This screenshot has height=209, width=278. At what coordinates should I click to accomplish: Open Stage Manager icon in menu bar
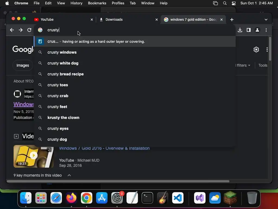click(x=215, y=3)
